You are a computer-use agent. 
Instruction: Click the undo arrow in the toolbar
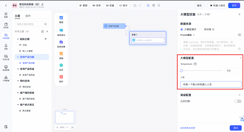click(x=135, y=5)
